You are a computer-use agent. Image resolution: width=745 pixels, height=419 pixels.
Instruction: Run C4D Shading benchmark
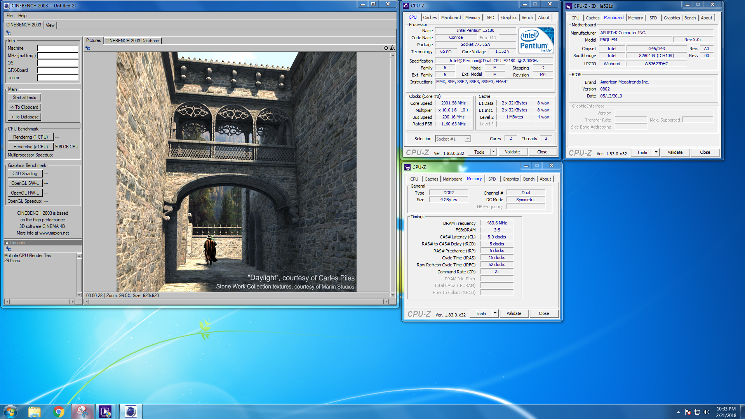coord(25,174)
